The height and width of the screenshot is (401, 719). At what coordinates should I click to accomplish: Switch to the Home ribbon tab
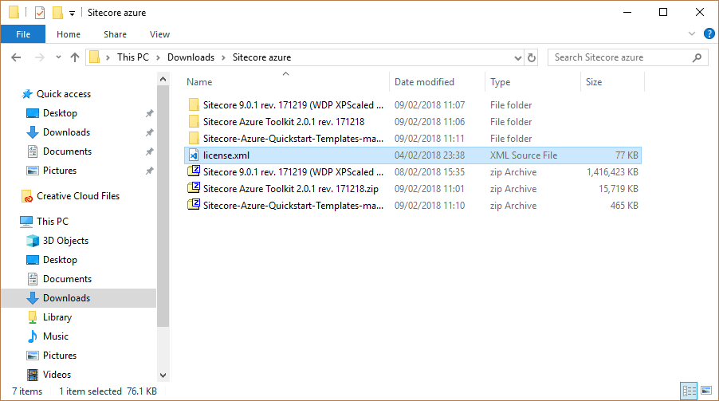tap(69, 34)
